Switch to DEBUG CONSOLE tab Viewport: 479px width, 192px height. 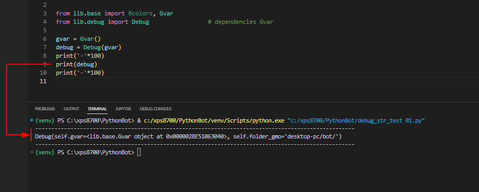(155, 109)
